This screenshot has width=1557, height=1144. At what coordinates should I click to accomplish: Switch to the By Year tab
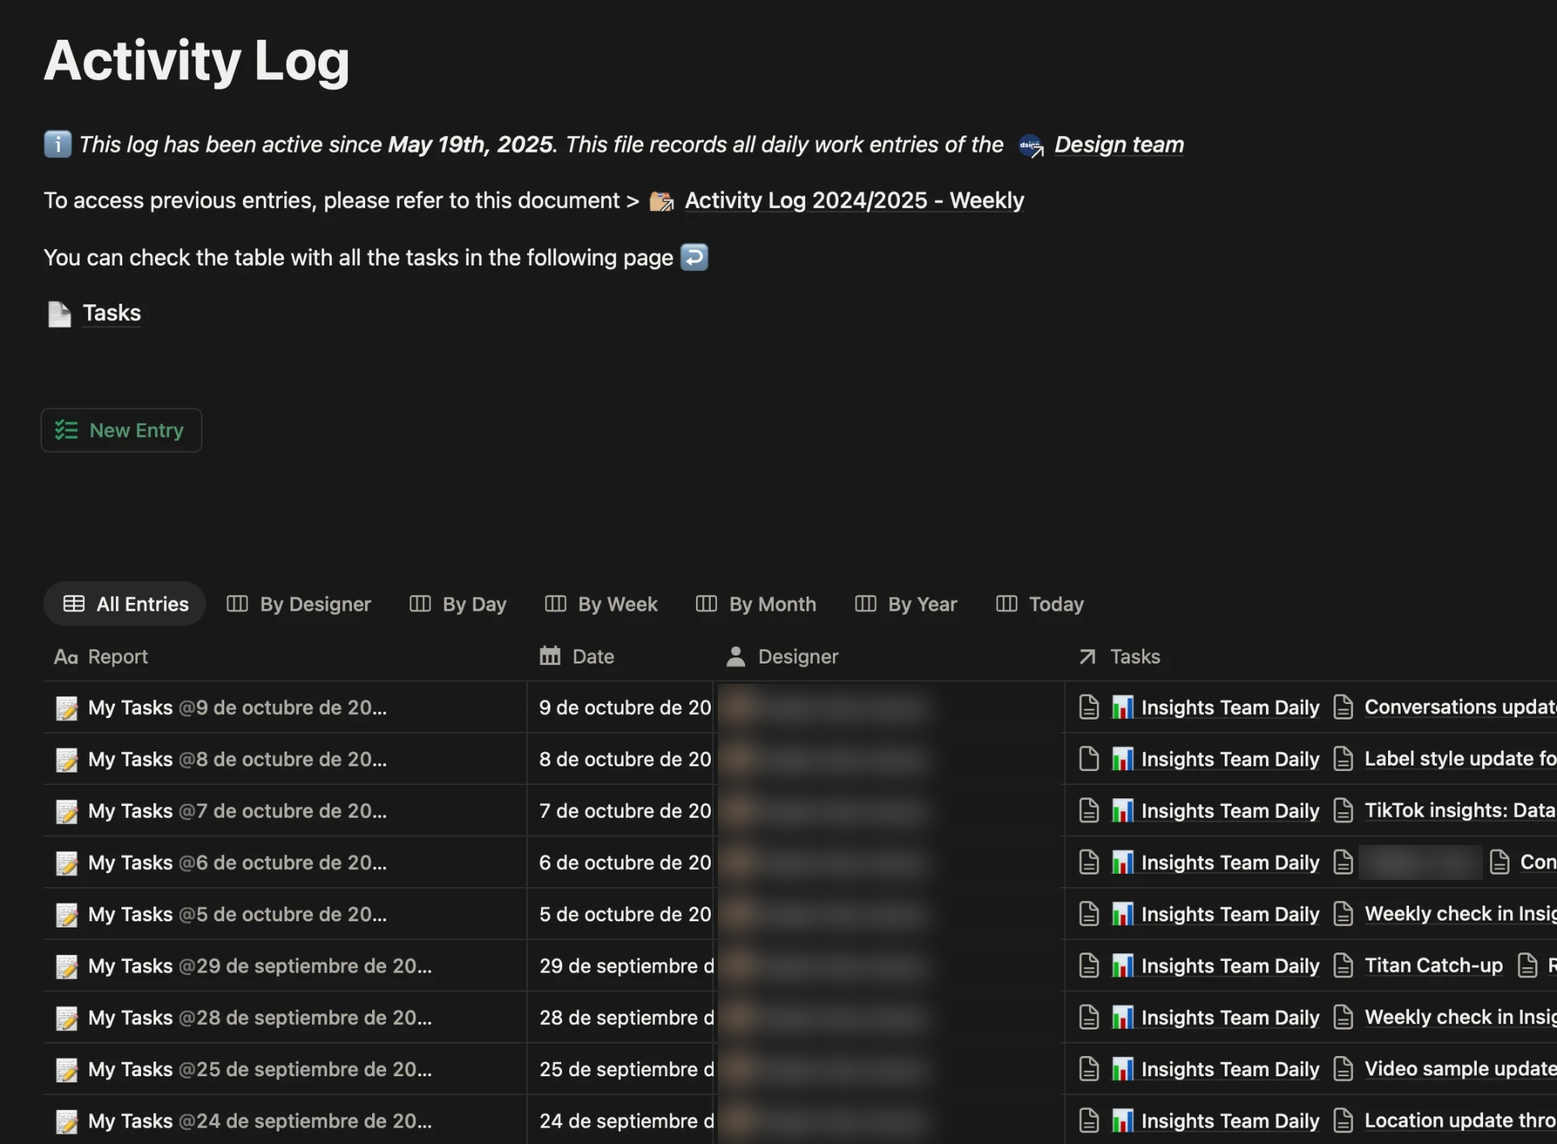pyautogui.click(x=906, y=604)
